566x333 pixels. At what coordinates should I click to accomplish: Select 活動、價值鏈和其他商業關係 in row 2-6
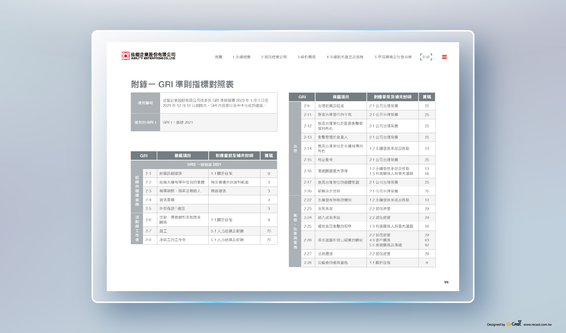click(180, 220)
